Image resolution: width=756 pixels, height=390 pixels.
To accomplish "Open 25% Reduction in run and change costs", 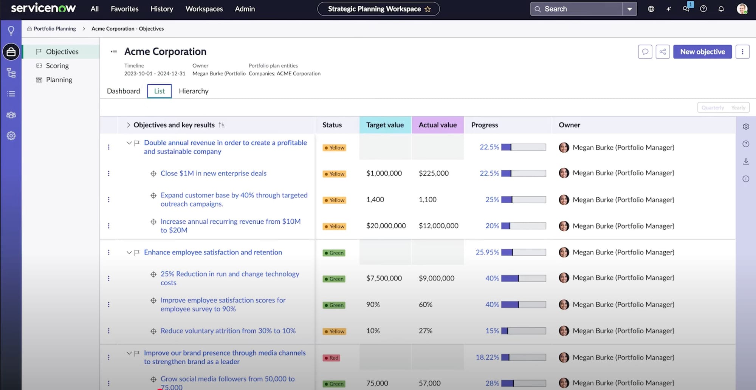I will pos(230,279).
